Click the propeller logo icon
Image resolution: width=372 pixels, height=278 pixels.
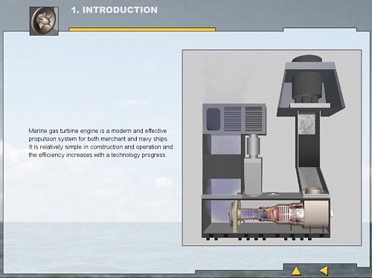tap(44, 21)
